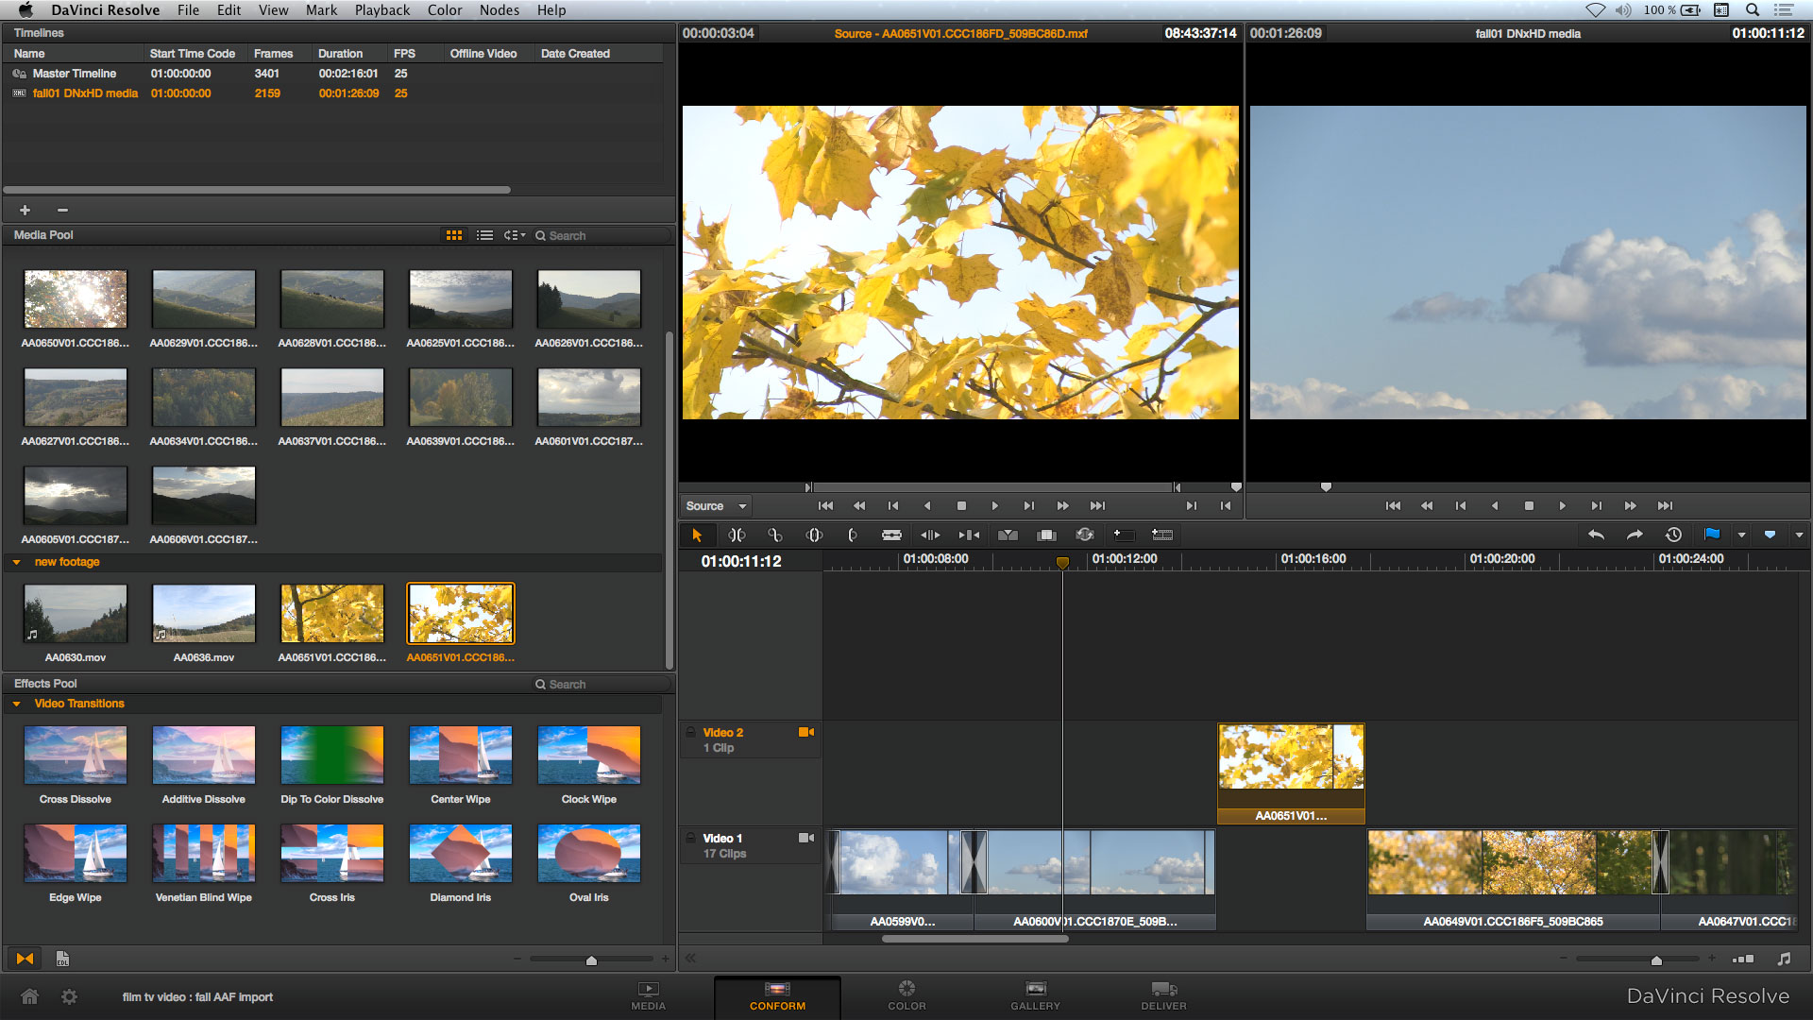
Task: Collapse the new footage bin
Action: [x=17, y=562]
